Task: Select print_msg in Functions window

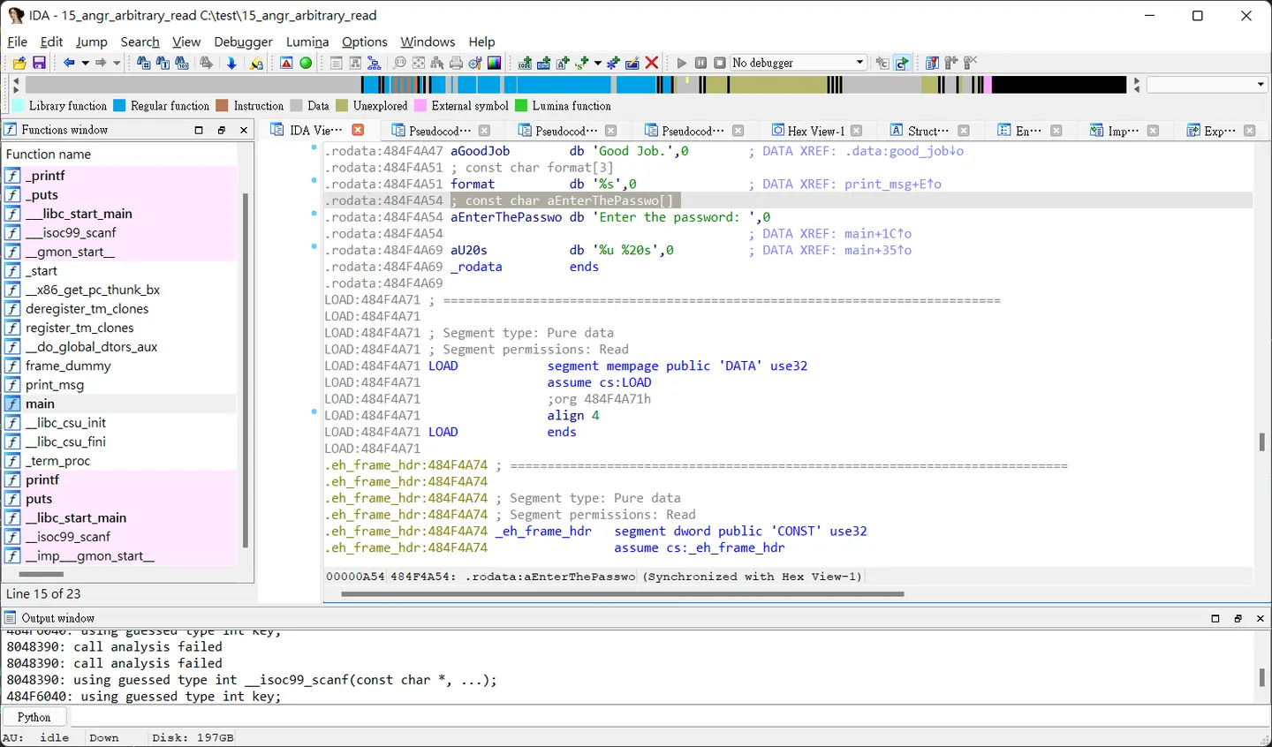Action: [x=55, y=385]
